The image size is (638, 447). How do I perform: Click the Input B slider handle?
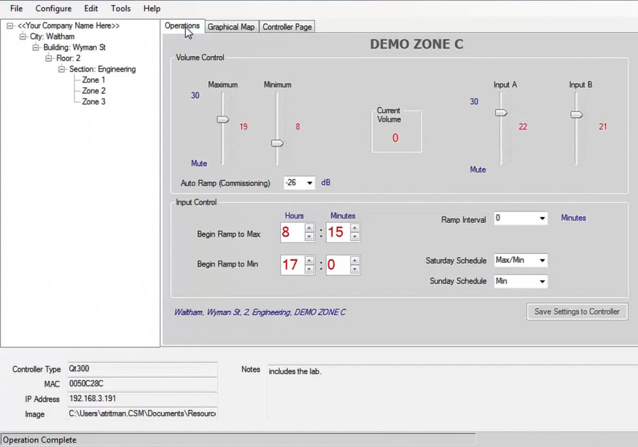576,114
